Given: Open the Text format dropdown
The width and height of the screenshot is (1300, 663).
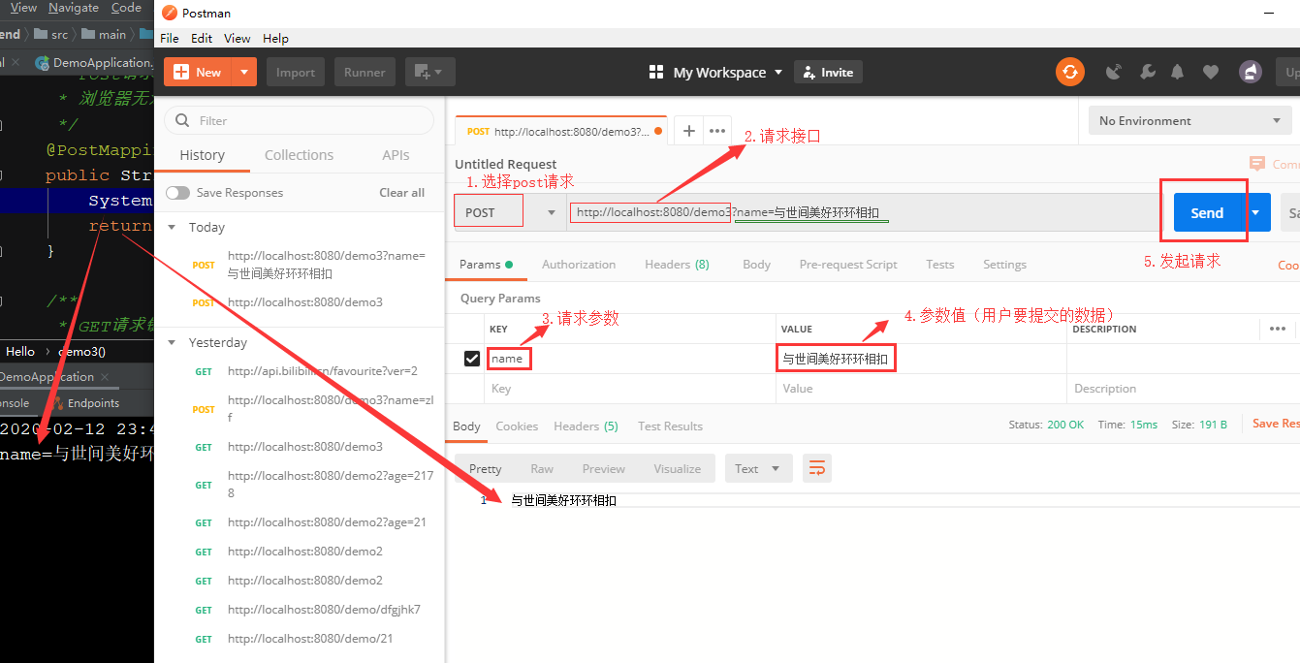Looking at the screenshot, I should (759, 469).
